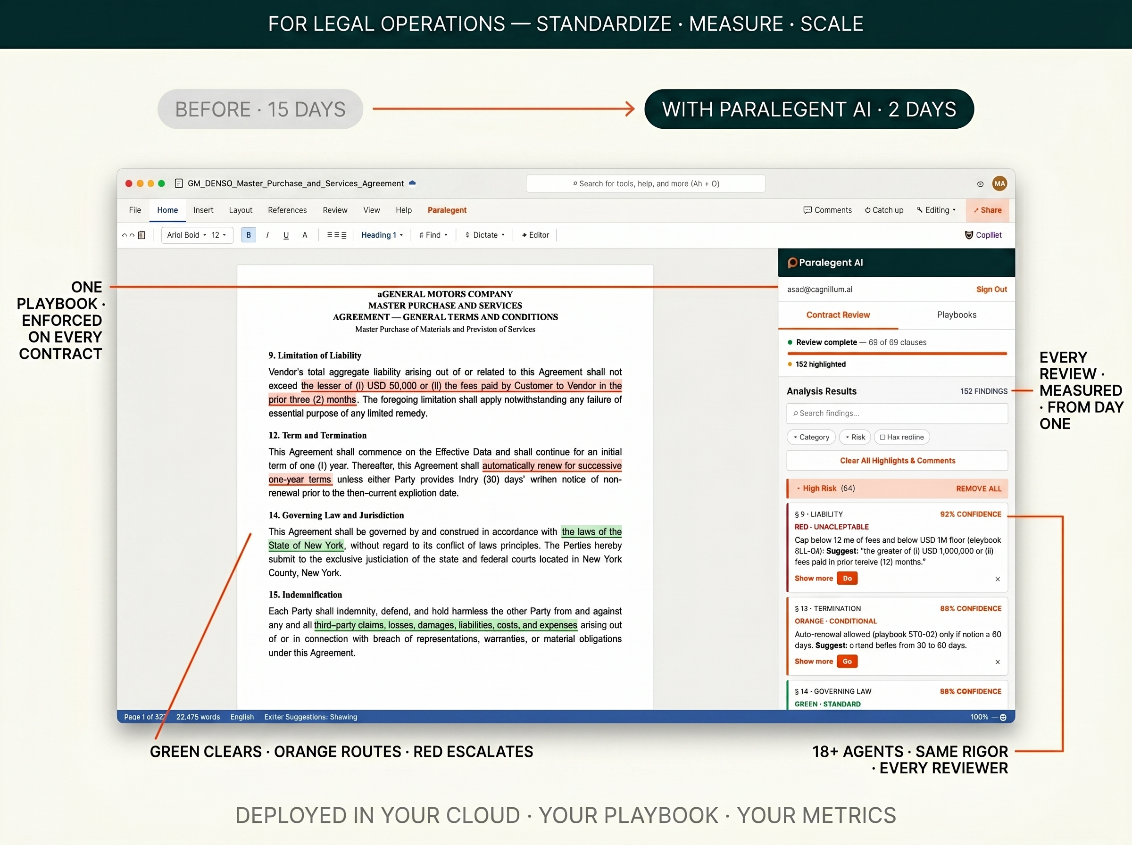This screenshot has height=845, width=1132.
Task: Show more on the Termination finding
Action: (813, 662)
